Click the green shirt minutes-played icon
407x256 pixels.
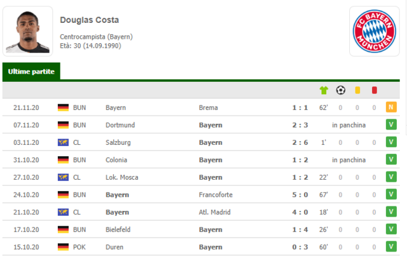click(324, 90)
